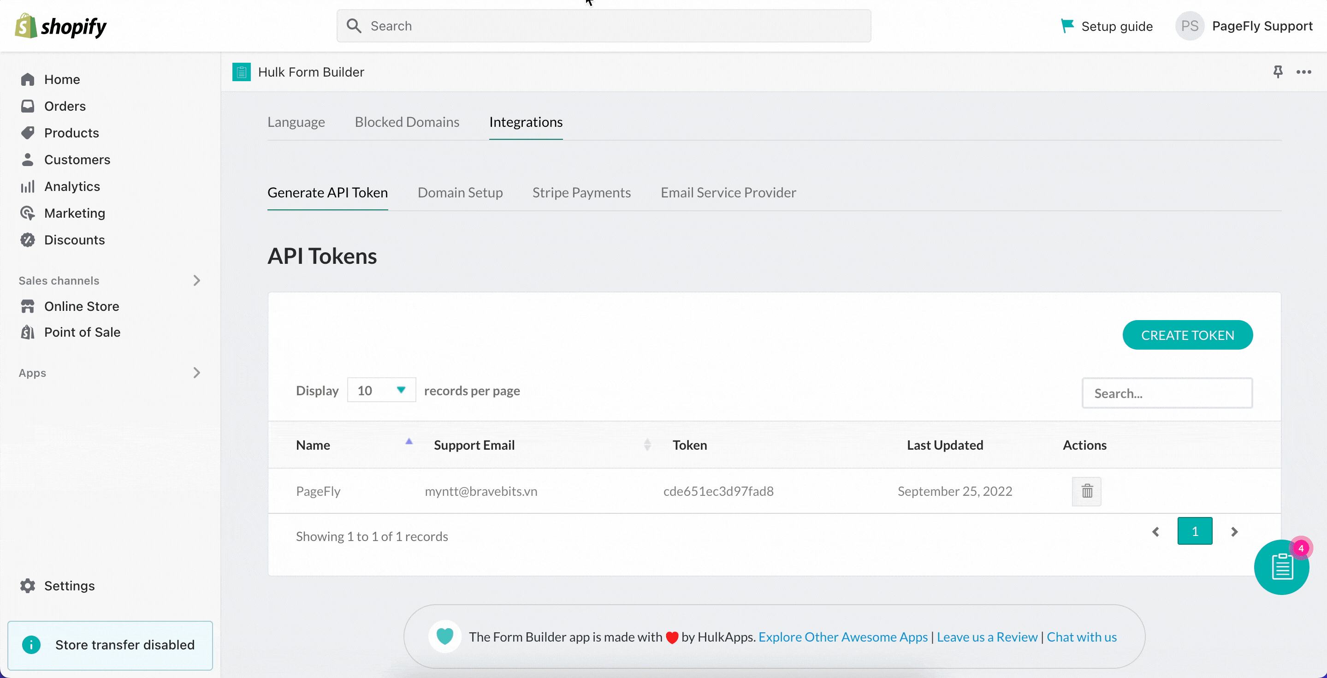
Task: Open the three-dot more options menu
Action: pyautogui.click(x=1303, y=71)
